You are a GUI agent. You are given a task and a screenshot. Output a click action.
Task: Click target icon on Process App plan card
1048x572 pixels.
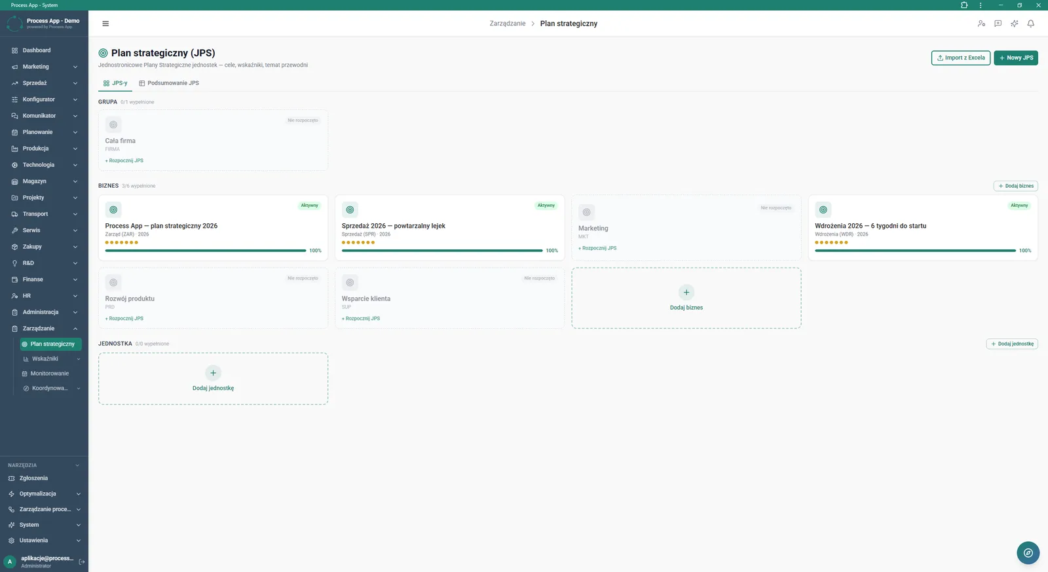(x=113, y=209)
